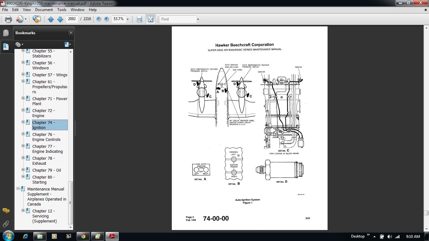Collapse the Maintenance Manual Supplement bookmark
The width and height of the screenshot is (429, 241).
click(x=18, y=189)
